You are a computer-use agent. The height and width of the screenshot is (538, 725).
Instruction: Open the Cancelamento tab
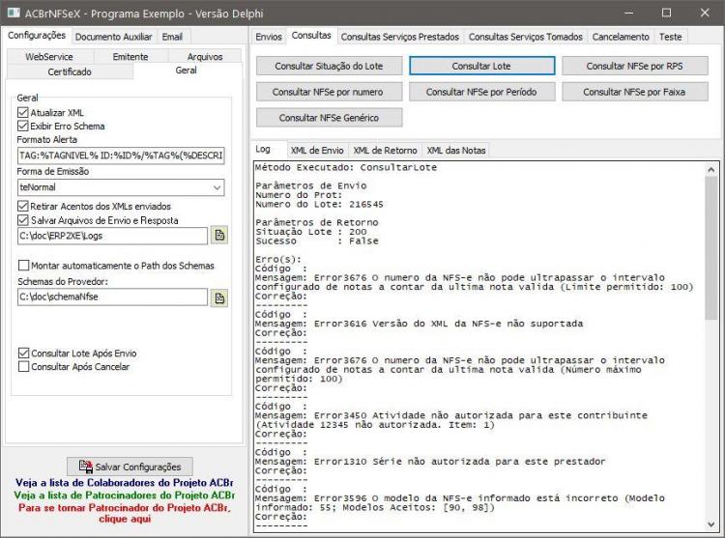[621, 37]
